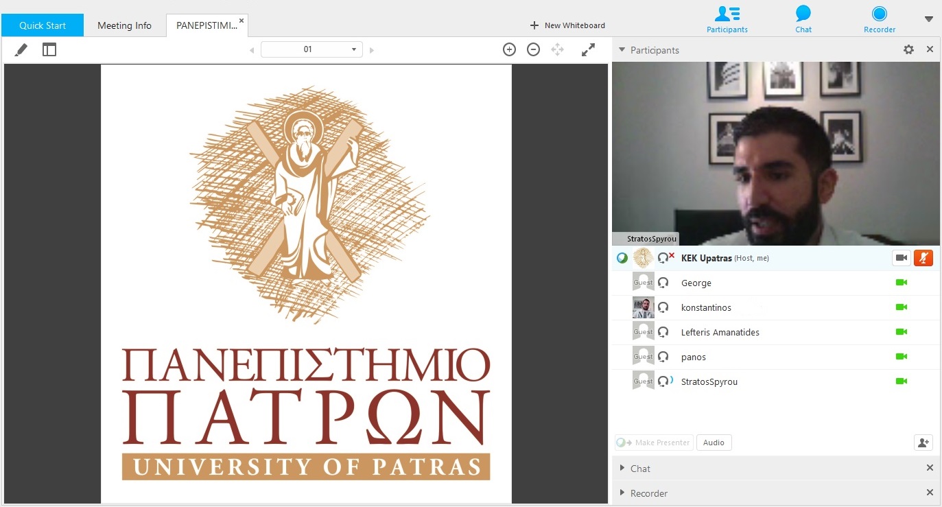This screenshot has width=942, height=507.
Task: Unmute KEK Upatras microphone
Action: pyautogui.click(x=923, y=258)
